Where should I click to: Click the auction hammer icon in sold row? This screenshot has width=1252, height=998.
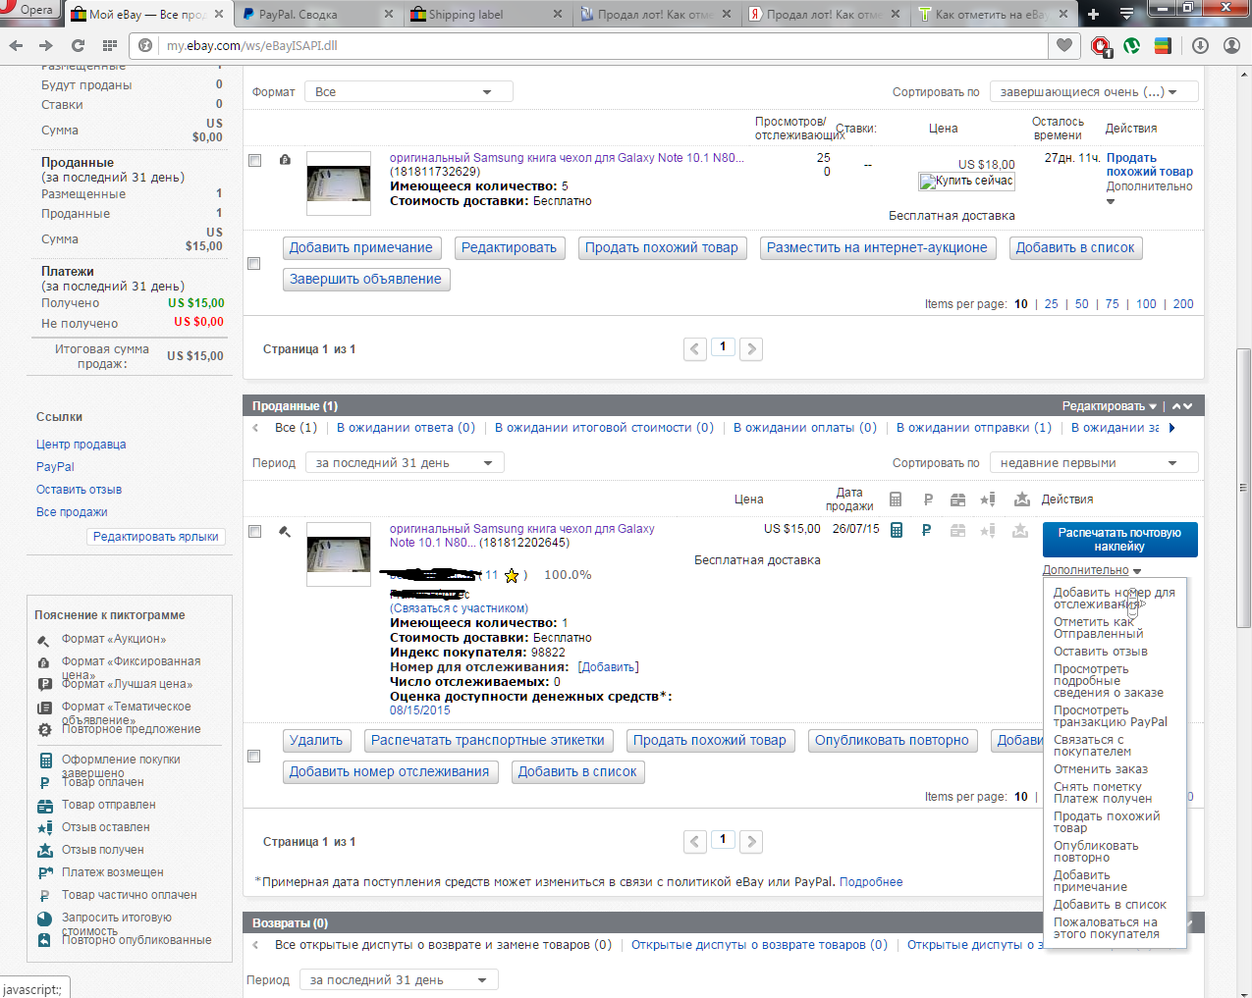285,532
